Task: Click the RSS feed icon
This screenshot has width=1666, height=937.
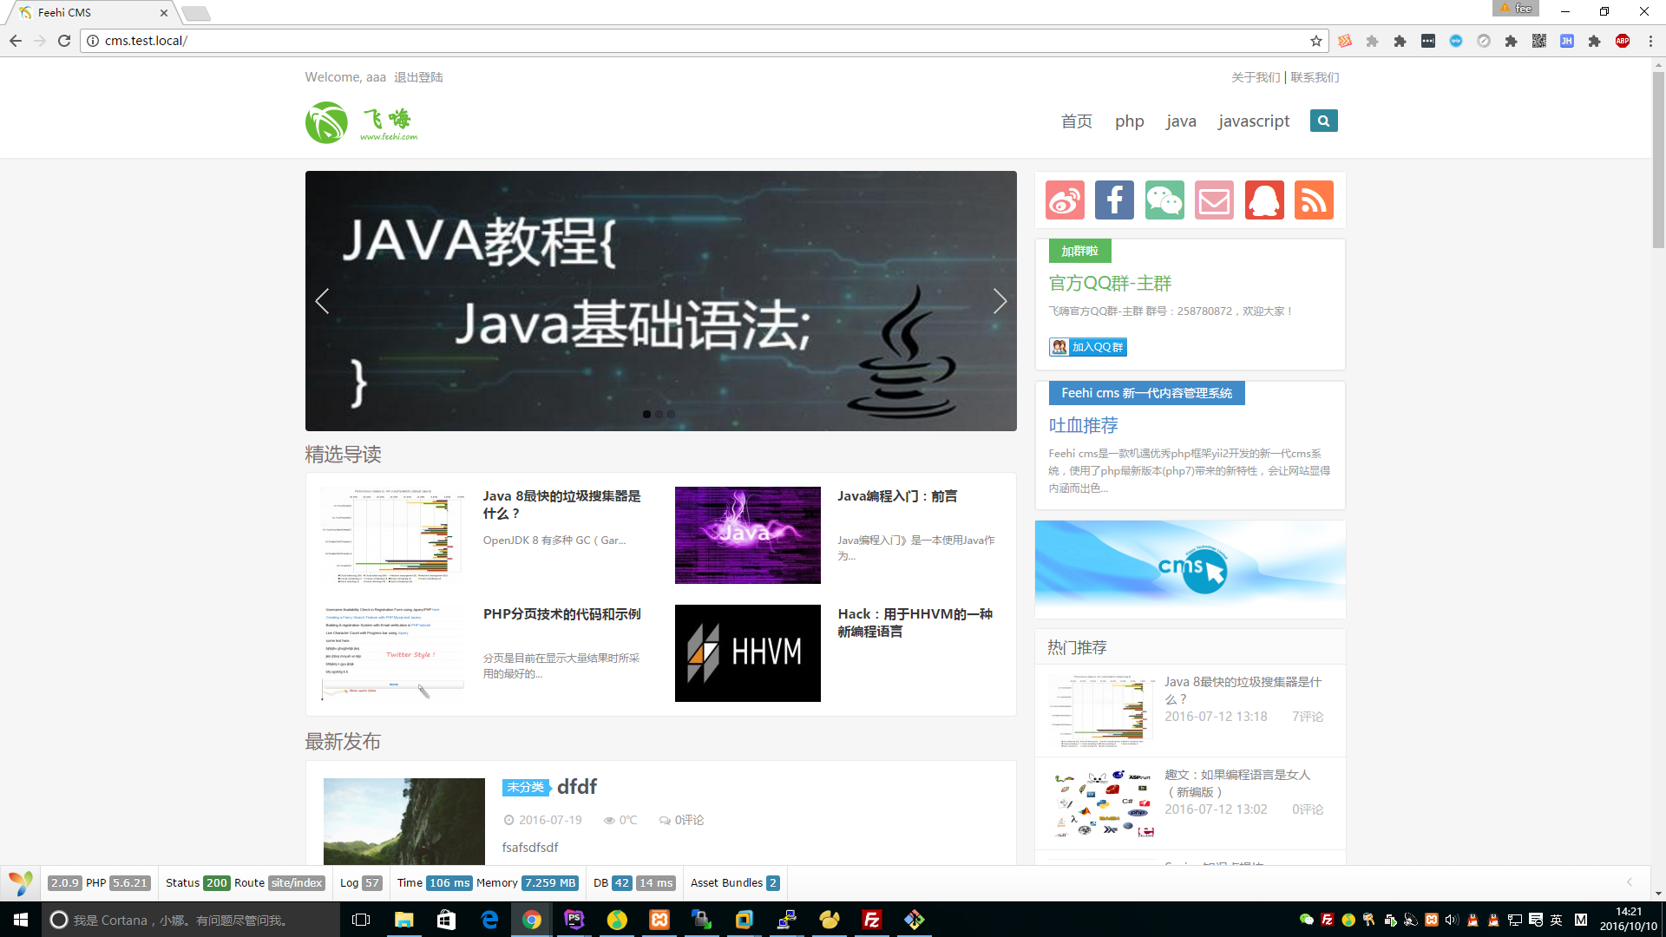Action: pos(1314,200)
